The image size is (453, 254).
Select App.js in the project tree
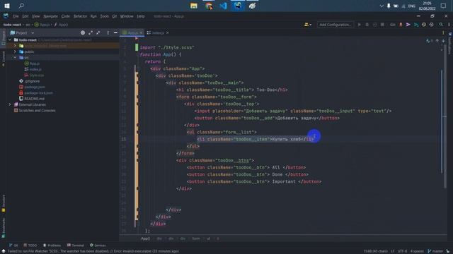coord(32,64)
